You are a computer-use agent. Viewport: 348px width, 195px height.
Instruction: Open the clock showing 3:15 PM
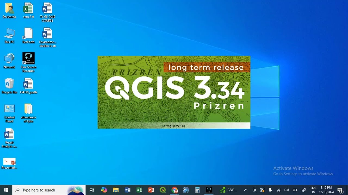(x=326, y=190)
